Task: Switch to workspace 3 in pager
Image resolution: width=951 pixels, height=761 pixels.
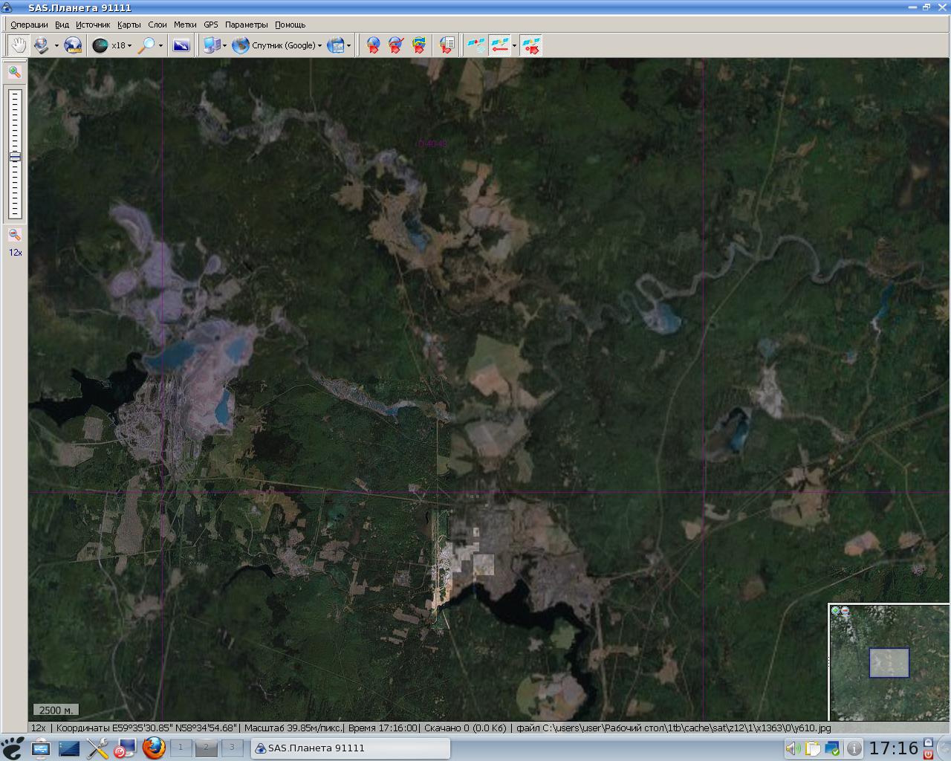Action: pos(232,748)
